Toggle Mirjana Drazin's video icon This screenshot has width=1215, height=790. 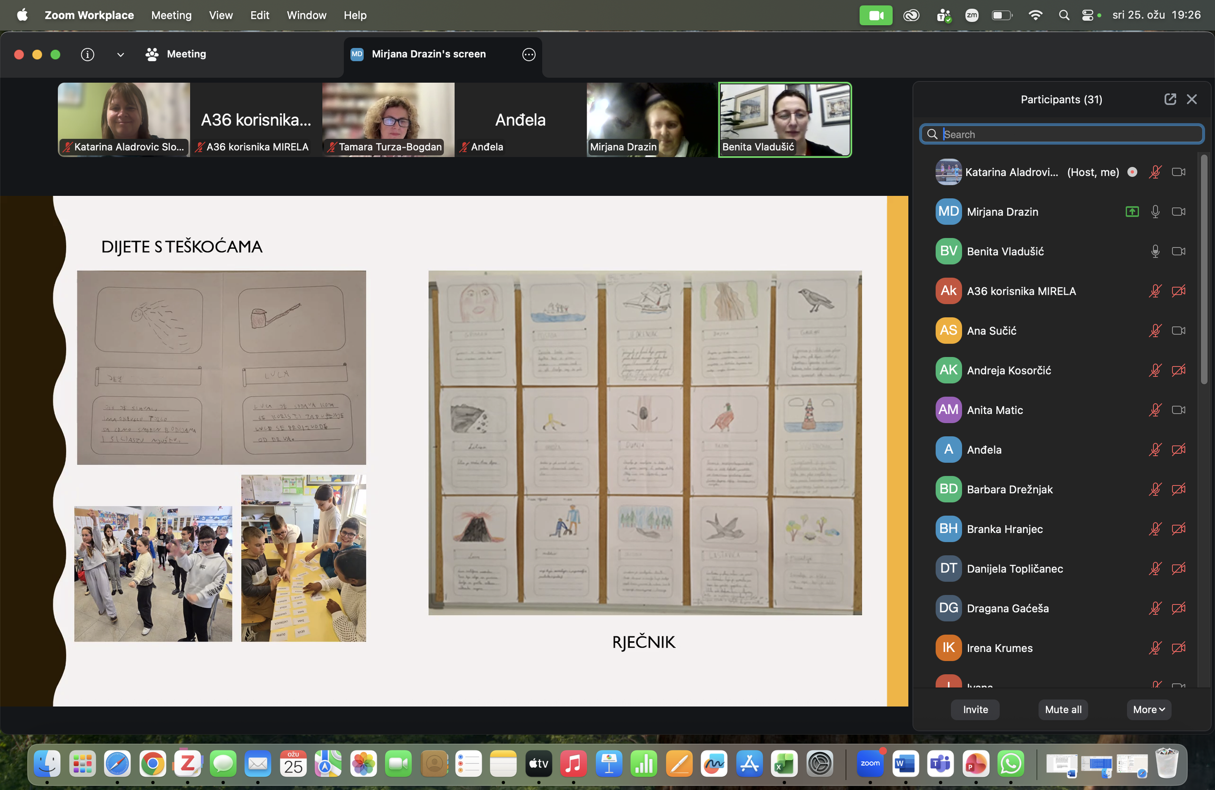(1178, 211)
